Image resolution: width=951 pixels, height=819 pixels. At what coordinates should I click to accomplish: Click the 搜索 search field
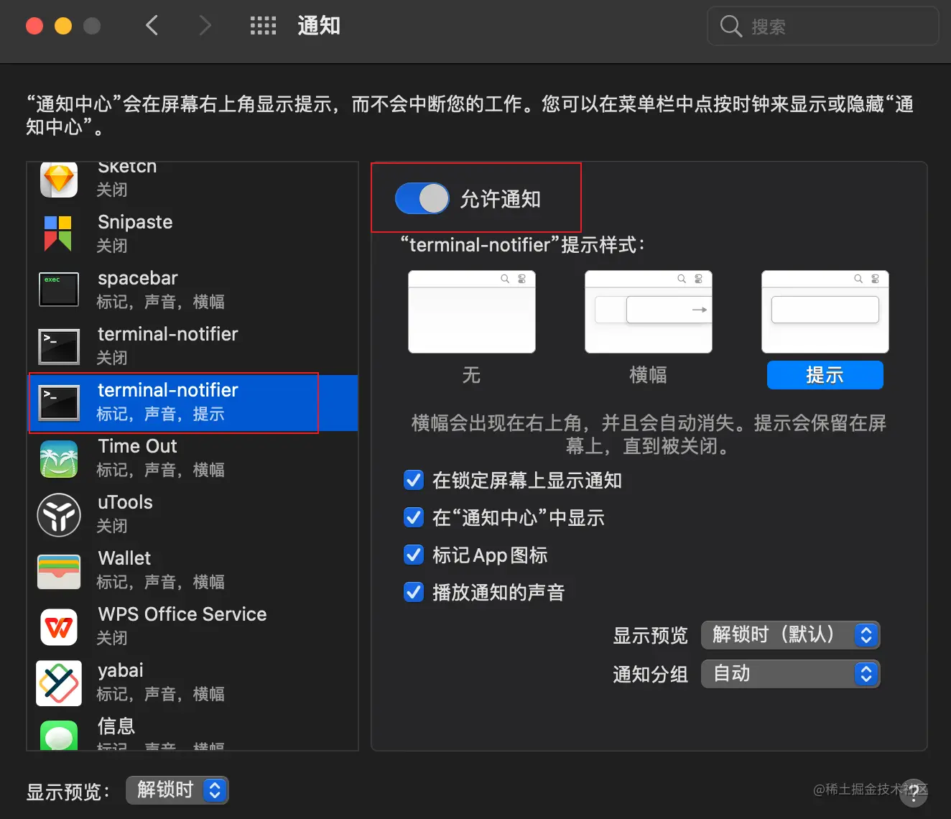[823, 27]
